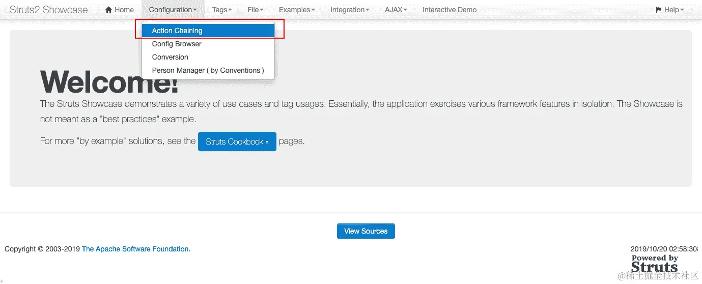The height and width of the screenshot is (284, 702).
Task: Click the View Sources button
Action: 366,231
